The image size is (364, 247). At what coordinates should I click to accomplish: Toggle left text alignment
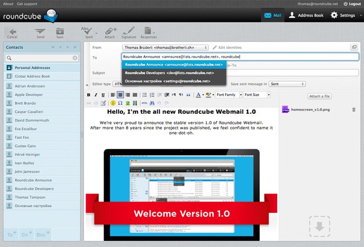(x=113, y=95)
